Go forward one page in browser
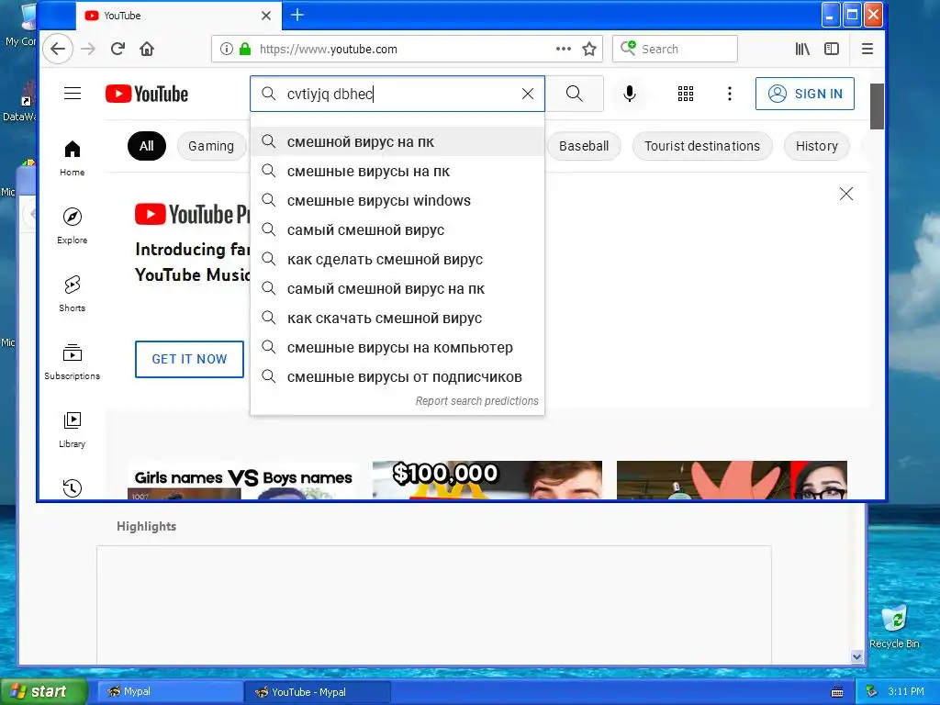Screen dimensions: 940x705 point(88,50)
